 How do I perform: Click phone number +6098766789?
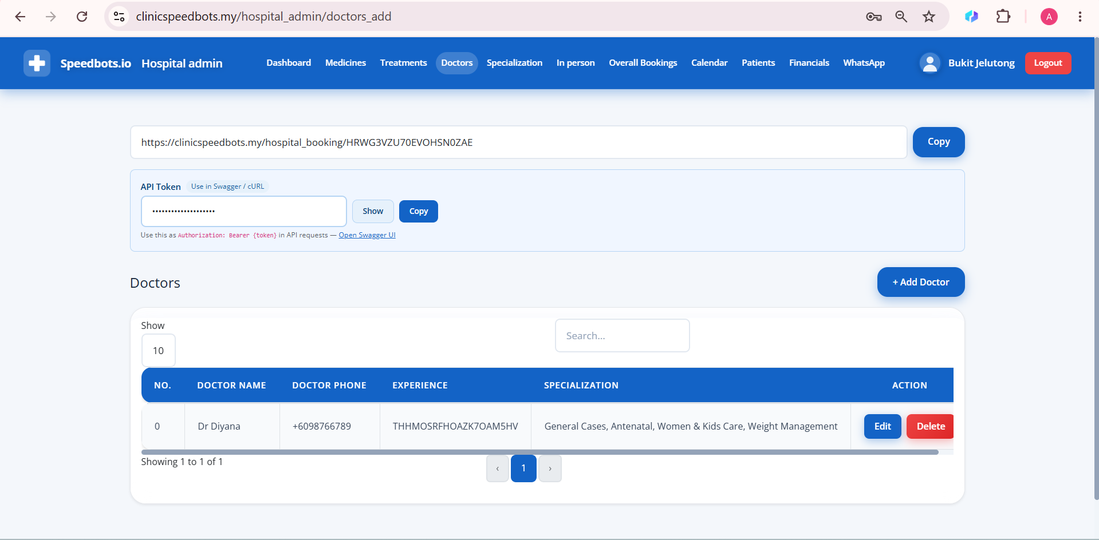(x=321, y=426)
